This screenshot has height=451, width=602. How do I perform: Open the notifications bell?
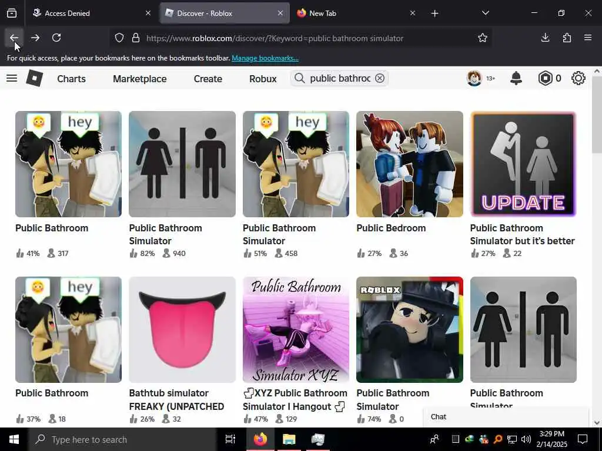pos(516,78)
